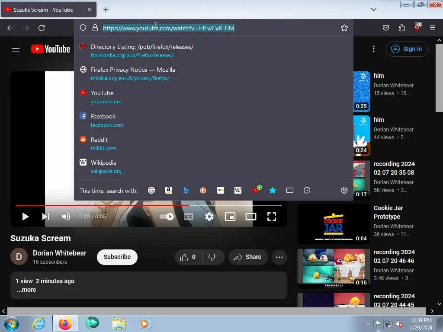The height and width of the screenshot is (332, 443).
Task: Search bookmarks with blue star icon
Action: click(273, 190)
